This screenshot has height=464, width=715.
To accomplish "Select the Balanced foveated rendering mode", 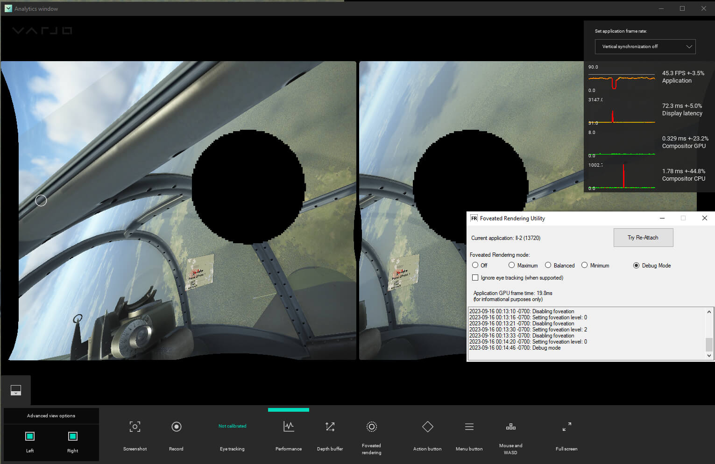I will pyautogui.click(x=548, y=265).
